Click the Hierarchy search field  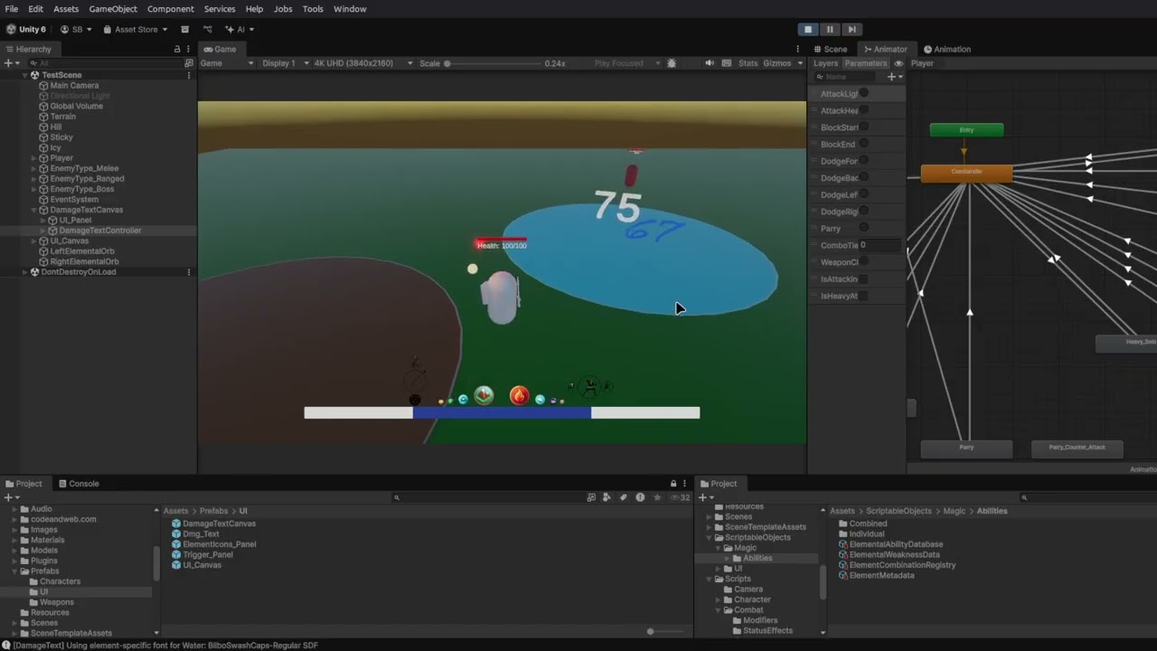point(104,63)
